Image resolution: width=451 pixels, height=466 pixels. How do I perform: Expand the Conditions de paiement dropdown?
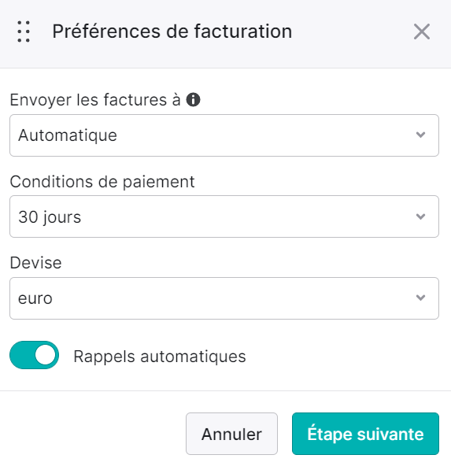(x=224, y=216)
